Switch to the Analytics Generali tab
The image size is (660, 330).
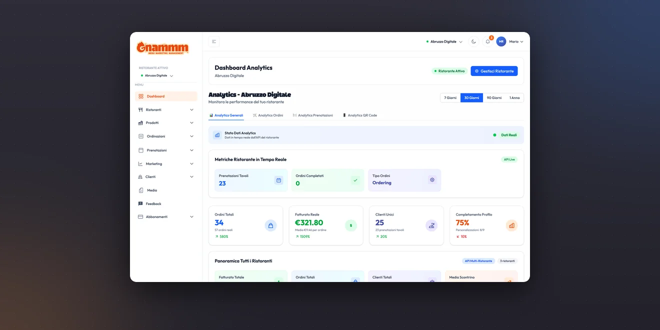pos(226,115)
